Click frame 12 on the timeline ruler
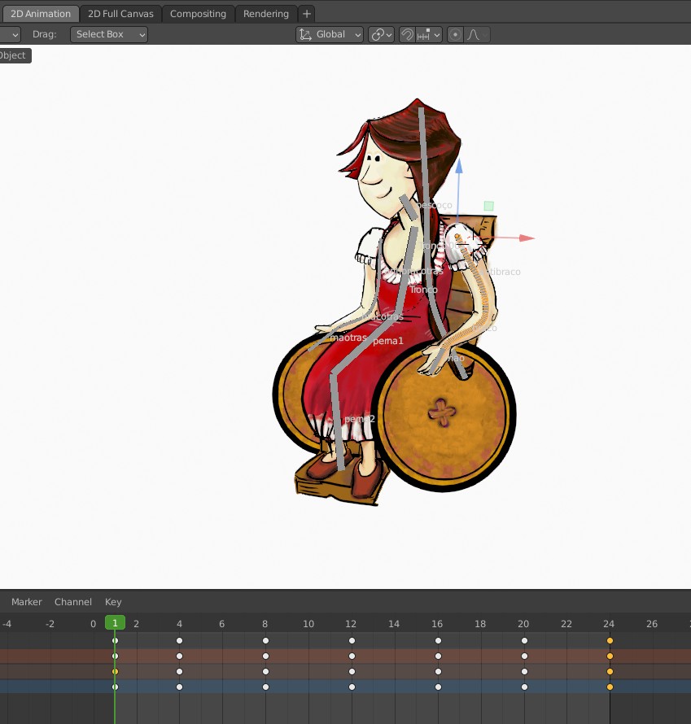Image resolution: width=691 pixels, height=724 pixels. (351, 624)
